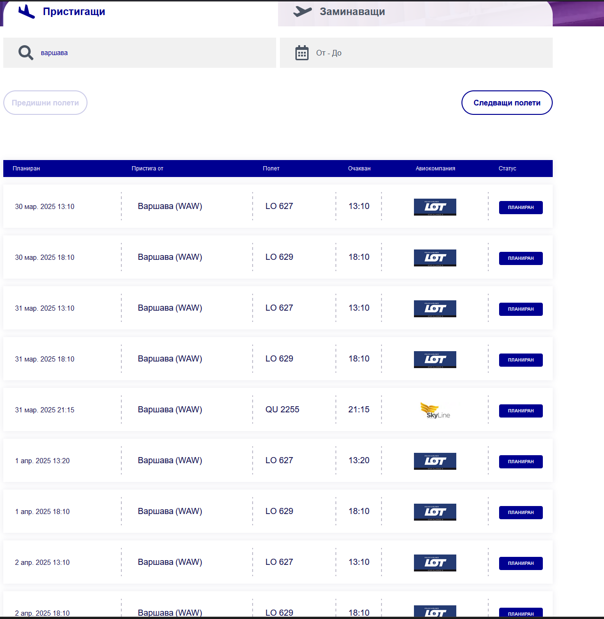
Task: Click the search field containing варшава
Action: click(x=140, y=53)
